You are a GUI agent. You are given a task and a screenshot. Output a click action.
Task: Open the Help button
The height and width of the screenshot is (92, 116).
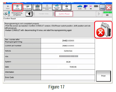pyautogui.click(x=67, y=7)
